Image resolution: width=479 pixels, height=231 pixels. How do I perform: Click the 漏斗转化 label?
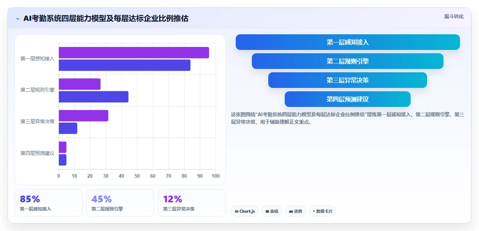[454, 16]
